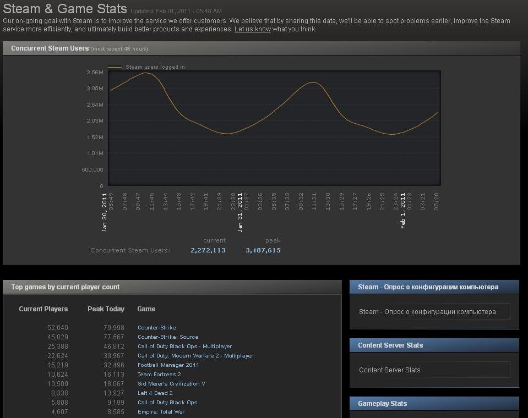This screenshot has height=418, width=528.
Task: Click the peak today value 18,067
Action: [114, 384]
